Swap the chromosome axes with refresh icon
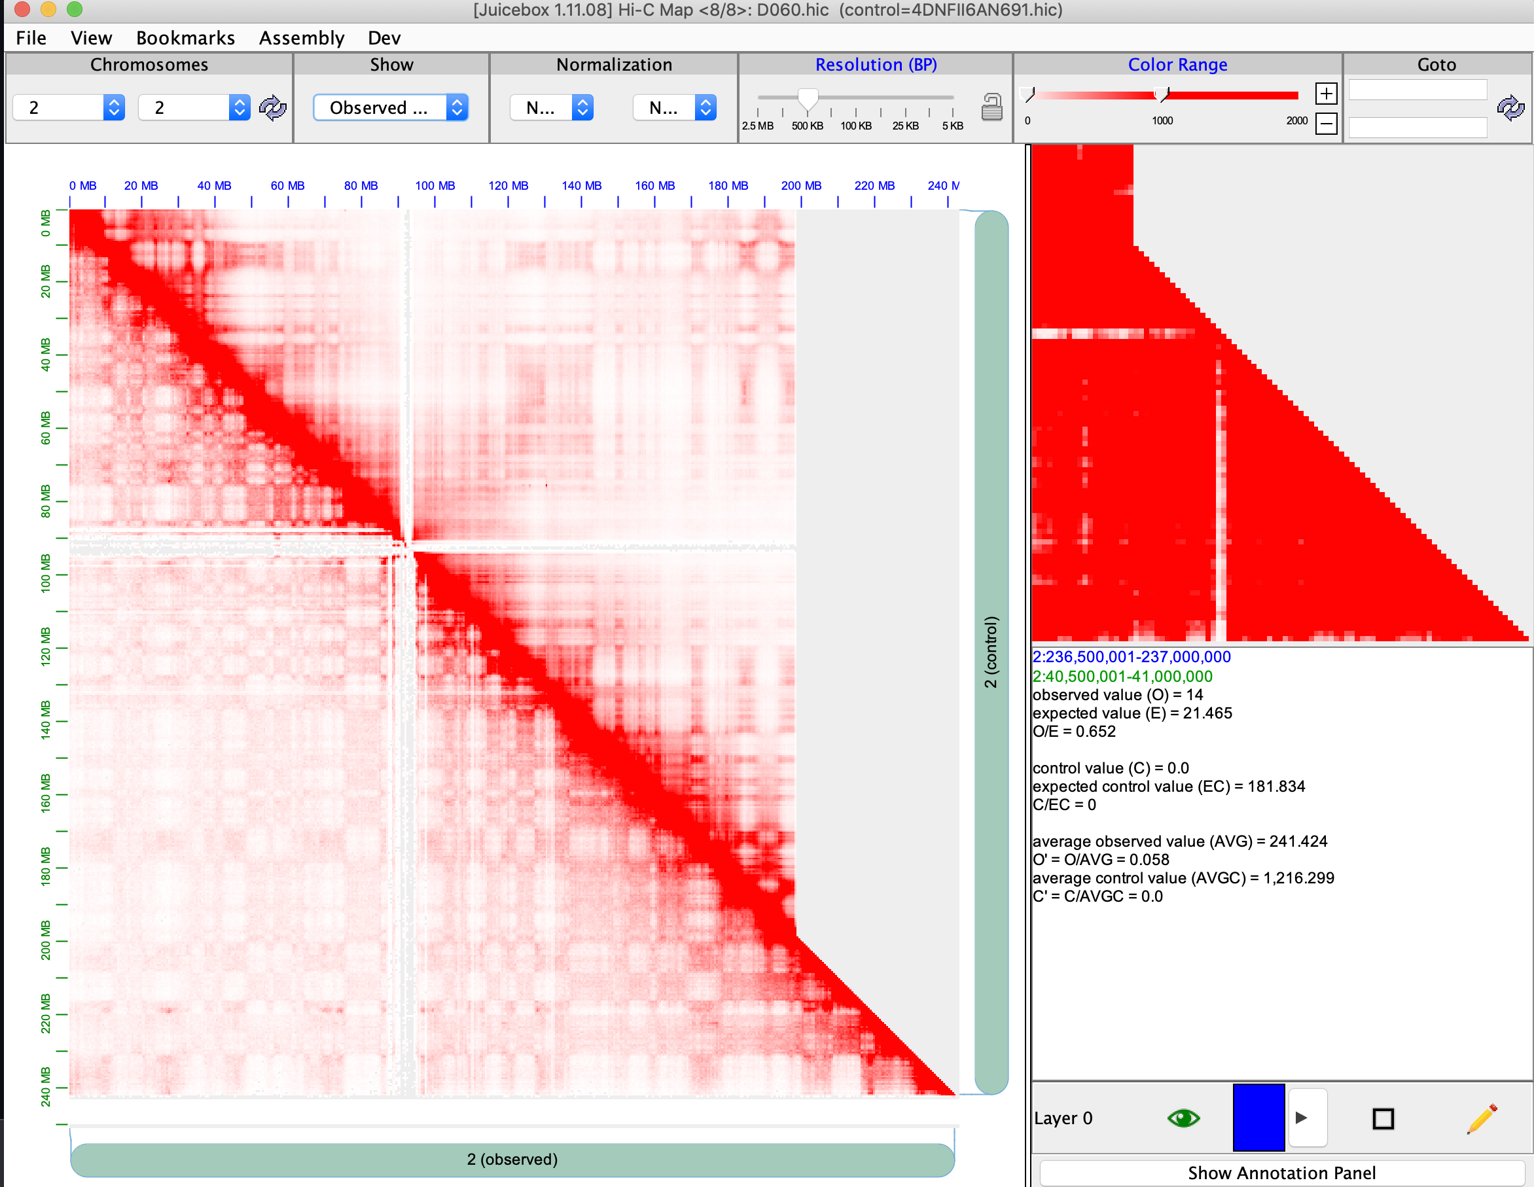 tap(272, 107)
